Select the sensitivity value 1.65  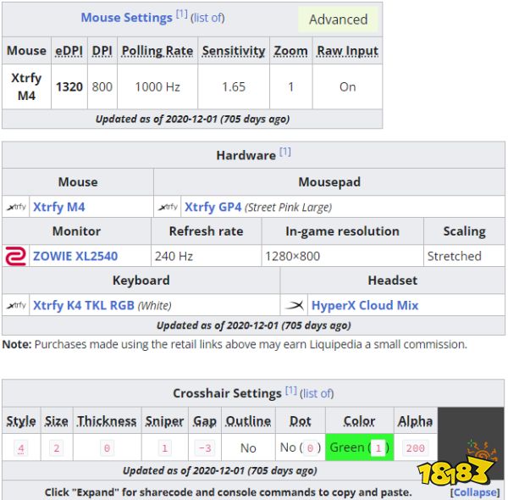pos(234,87)
